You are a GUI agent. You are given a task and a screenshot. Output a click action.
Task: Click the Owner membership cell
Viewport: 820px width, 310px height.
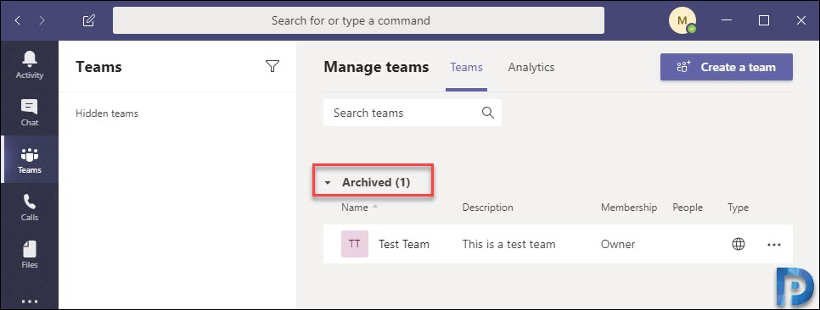618,244
